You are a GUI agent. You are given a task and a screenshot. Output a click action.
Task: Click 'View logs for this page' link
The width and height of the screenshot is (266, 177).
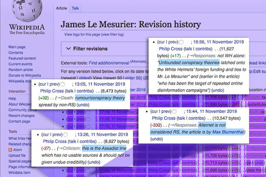coord(82,34)
